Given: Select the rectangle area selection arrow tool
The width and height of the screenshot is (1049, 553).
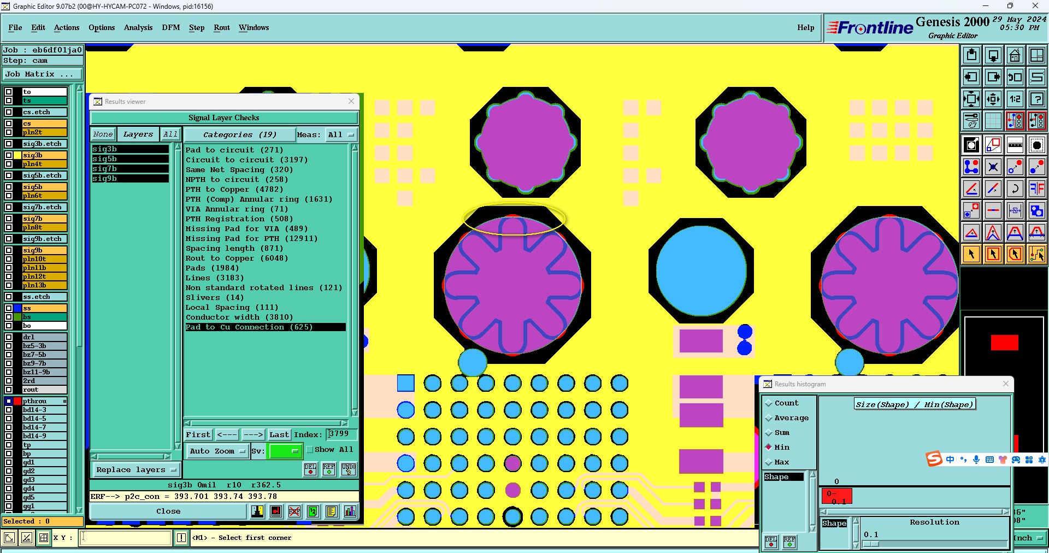Looking at the screenshot, I should [993, 254].
